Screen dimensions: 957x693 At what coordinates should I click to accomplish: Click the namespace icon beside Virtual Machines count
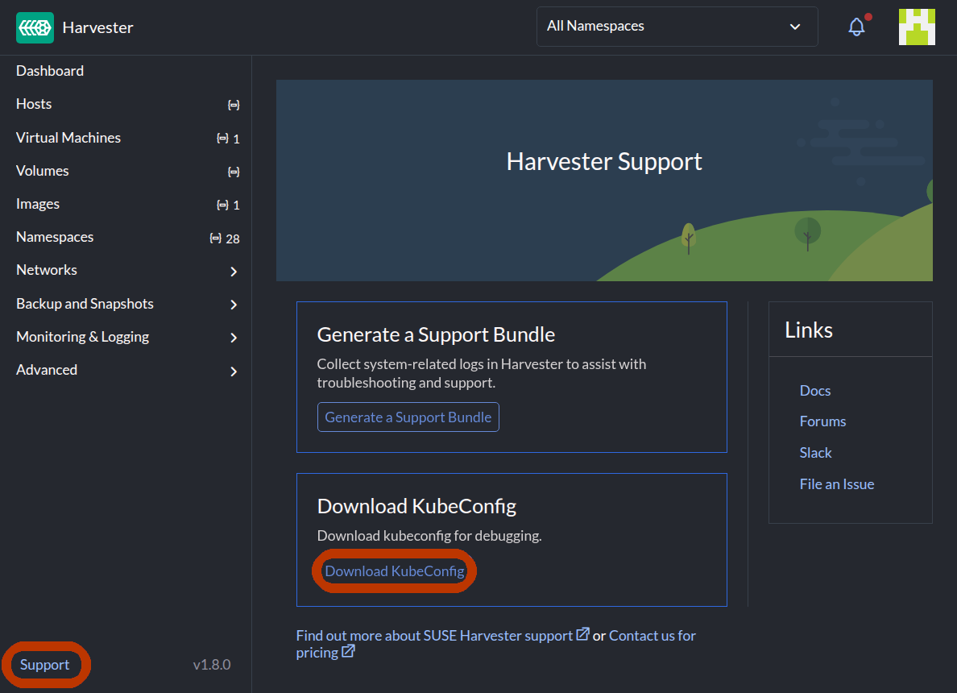222,139
